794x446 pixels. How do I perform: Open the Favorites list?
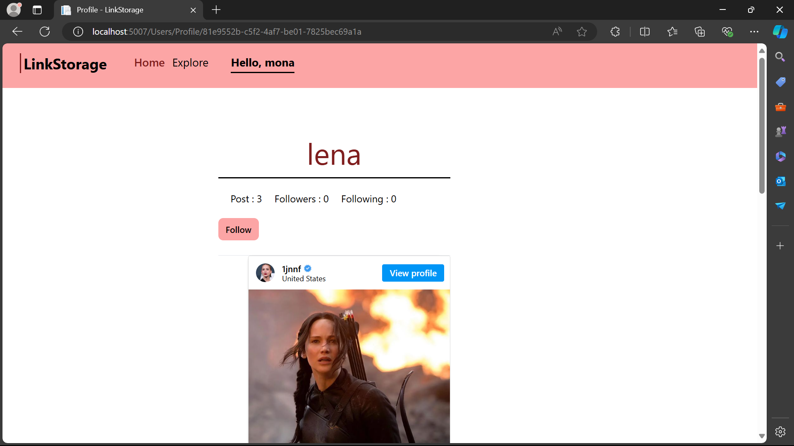tap(672, 31)
